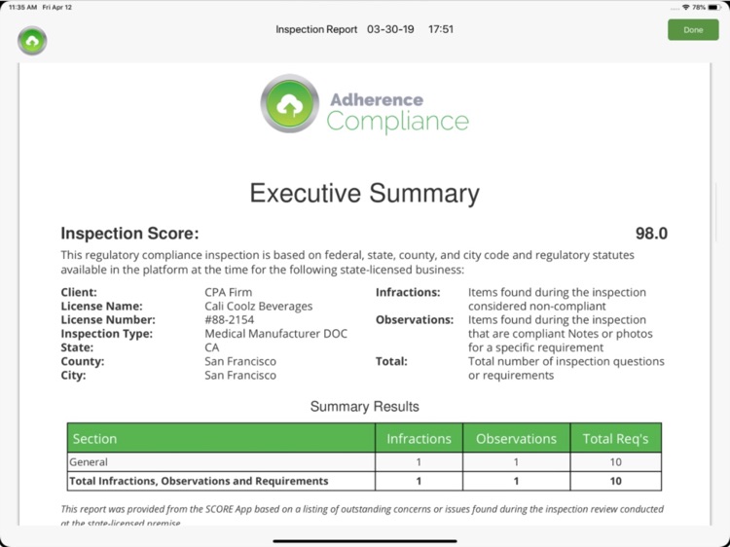
Task: Click General row Observations cell 1
Action: tap(516, 461)
